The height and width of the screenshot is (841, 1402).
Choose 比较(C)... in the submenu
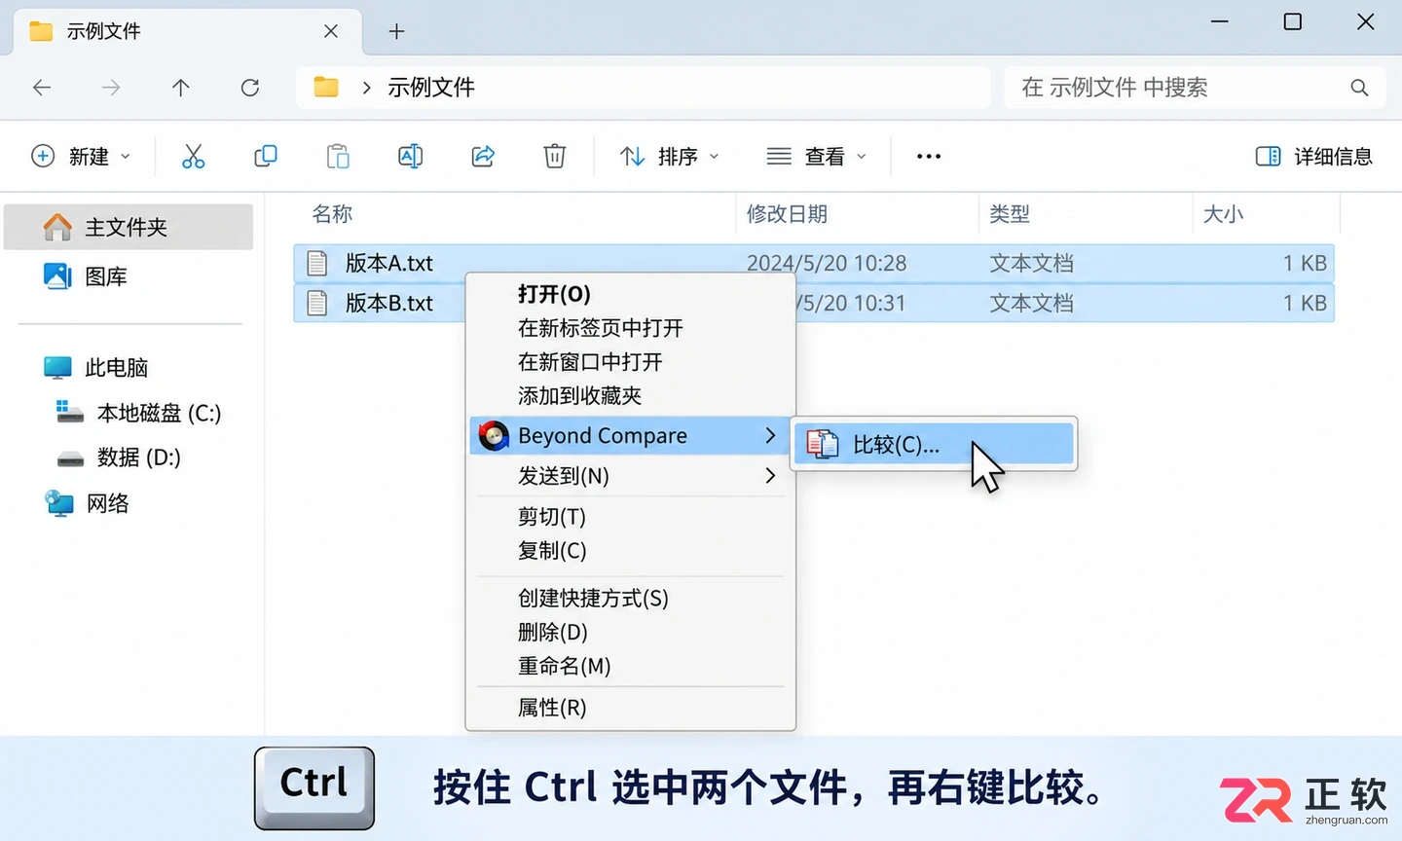pos(934,444)
